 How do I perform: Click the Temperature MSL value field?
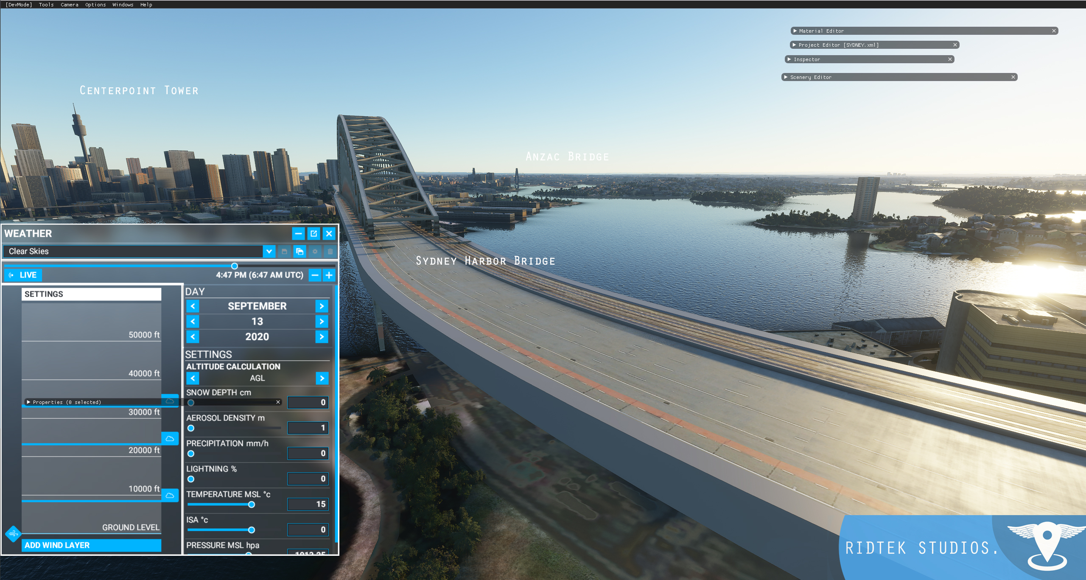point(308,504)
